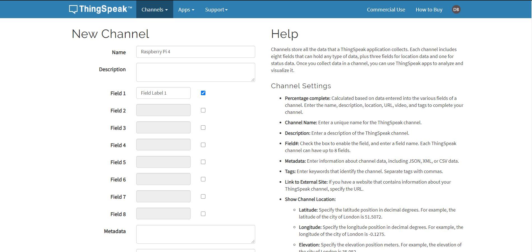532x252 pixels.
Task: Click the Metadata form label
Action: tap(115, 231)
